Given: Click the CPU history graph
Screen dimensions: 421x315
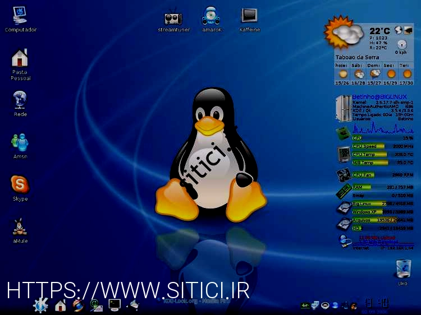Looking at the screenshot, I should click(x=383, y=128).
